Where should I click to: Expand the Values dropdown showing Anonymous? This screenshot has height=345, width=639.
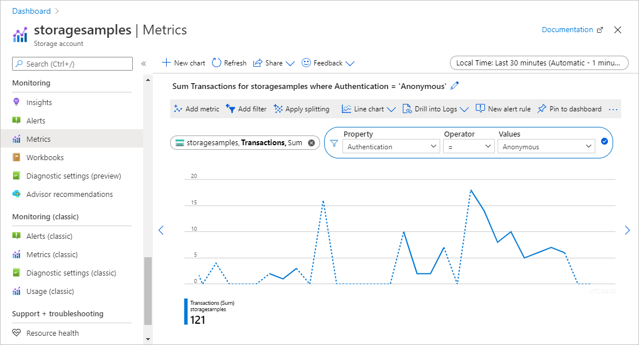coord(546,147)
